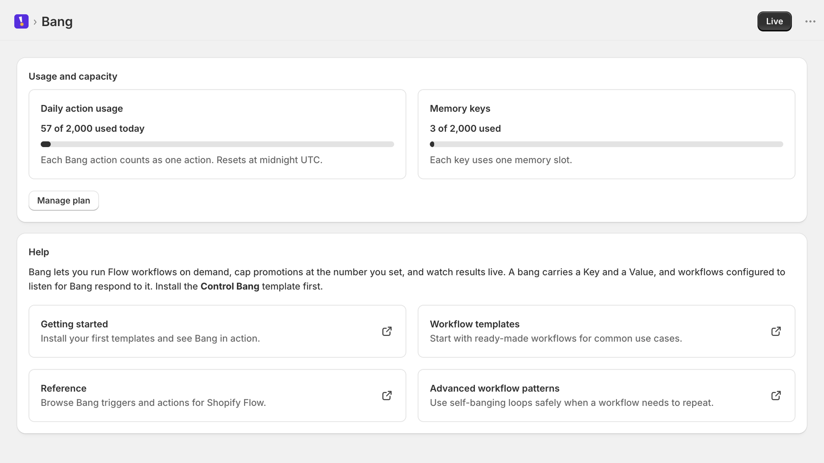Click the Workflow templates external link icon
Image resolution: width=824 pixels, height=463 pixels.
pyautogui.click(x=776, y=331)
